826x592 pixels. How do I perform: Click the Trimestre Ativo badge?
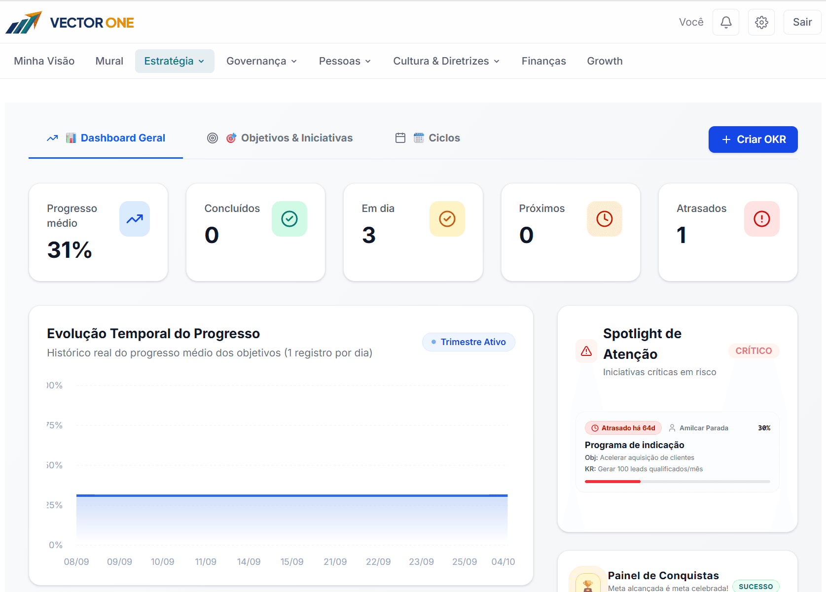pyautogui.click(x=468, y=342)
